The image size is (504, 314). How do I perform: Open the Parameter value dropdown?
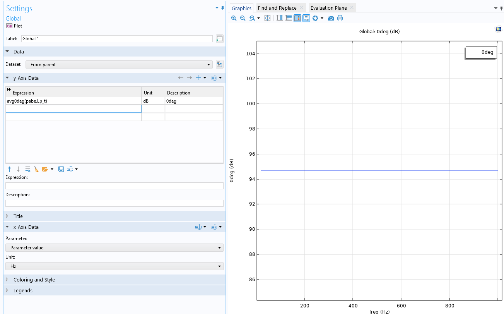(114, 248)
